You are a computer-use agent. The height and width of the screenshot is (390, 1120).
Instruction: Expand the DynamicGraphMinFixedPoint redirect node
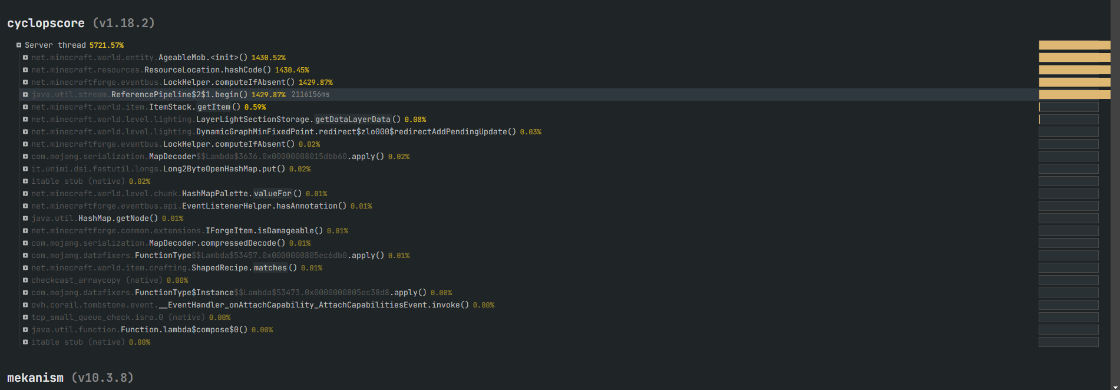25,131
